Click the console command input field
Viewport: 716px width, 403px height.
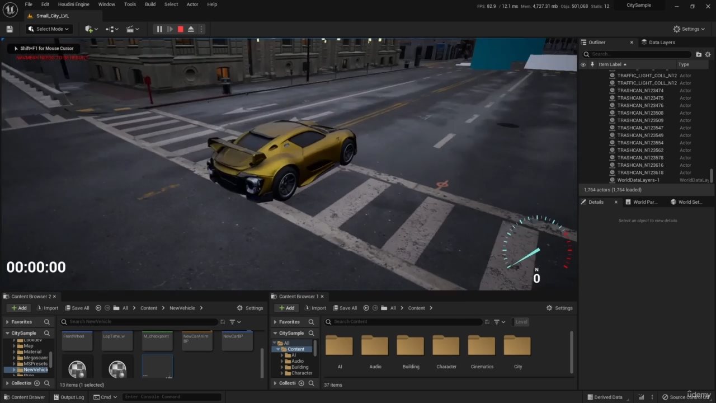[171, 397]
